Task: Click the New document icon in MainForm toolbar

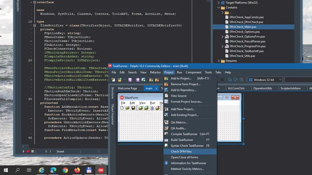Action: 122,108
